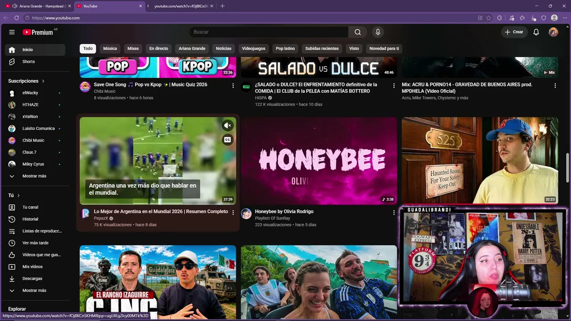Click the search magnifier button
The image size is (571, 321).
coord(358,32)
